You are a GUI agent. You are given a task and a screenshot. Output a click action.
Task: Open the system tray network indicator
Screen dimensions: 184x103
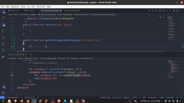(x=166, y=101)
